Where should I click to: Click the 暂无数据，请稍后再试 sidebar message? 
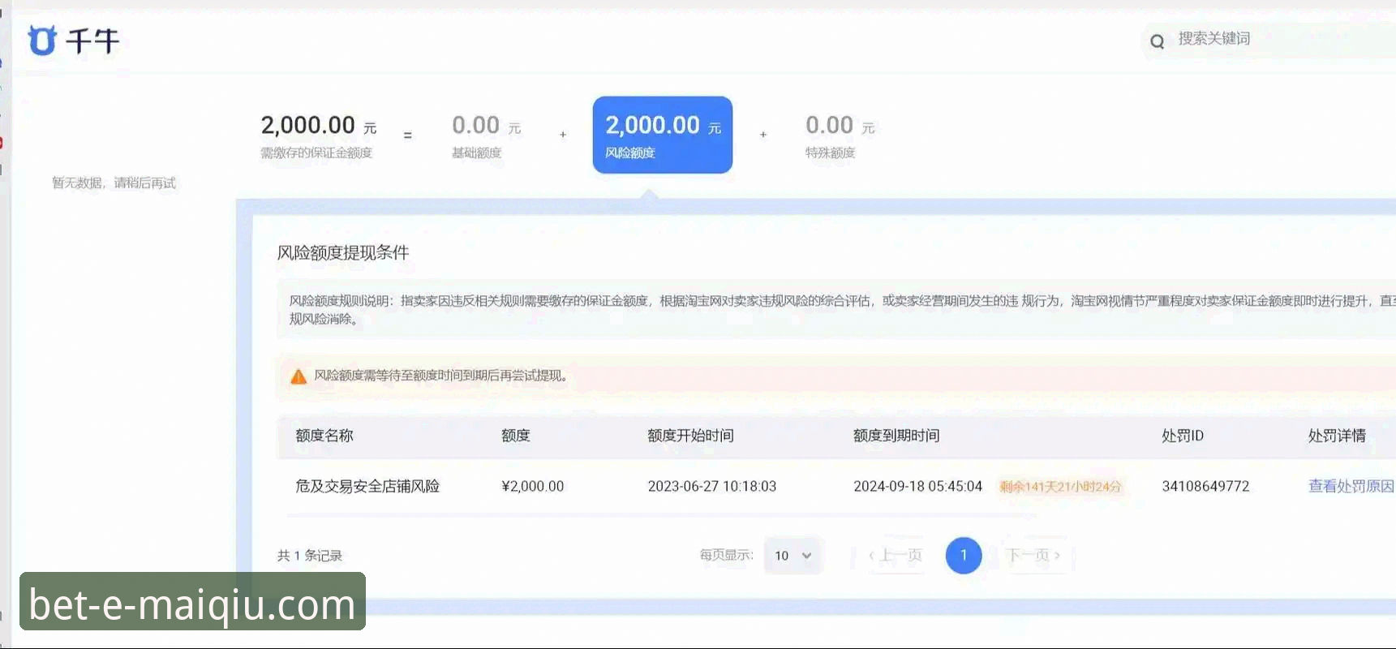(x=114, y=183)
